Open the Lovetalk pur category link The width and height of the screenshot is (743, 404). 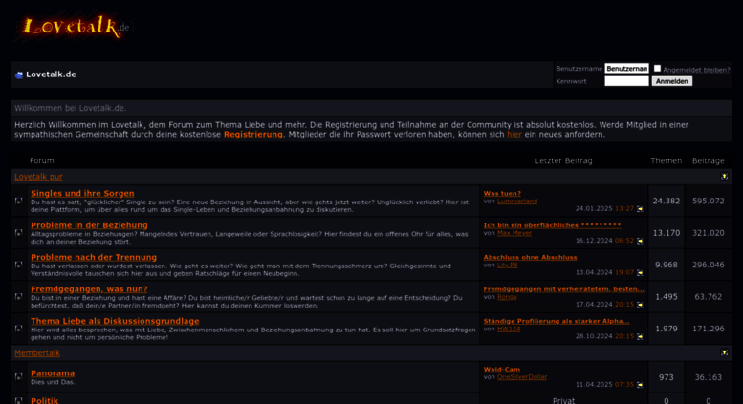pyautogui.click(x=38, y=177)
